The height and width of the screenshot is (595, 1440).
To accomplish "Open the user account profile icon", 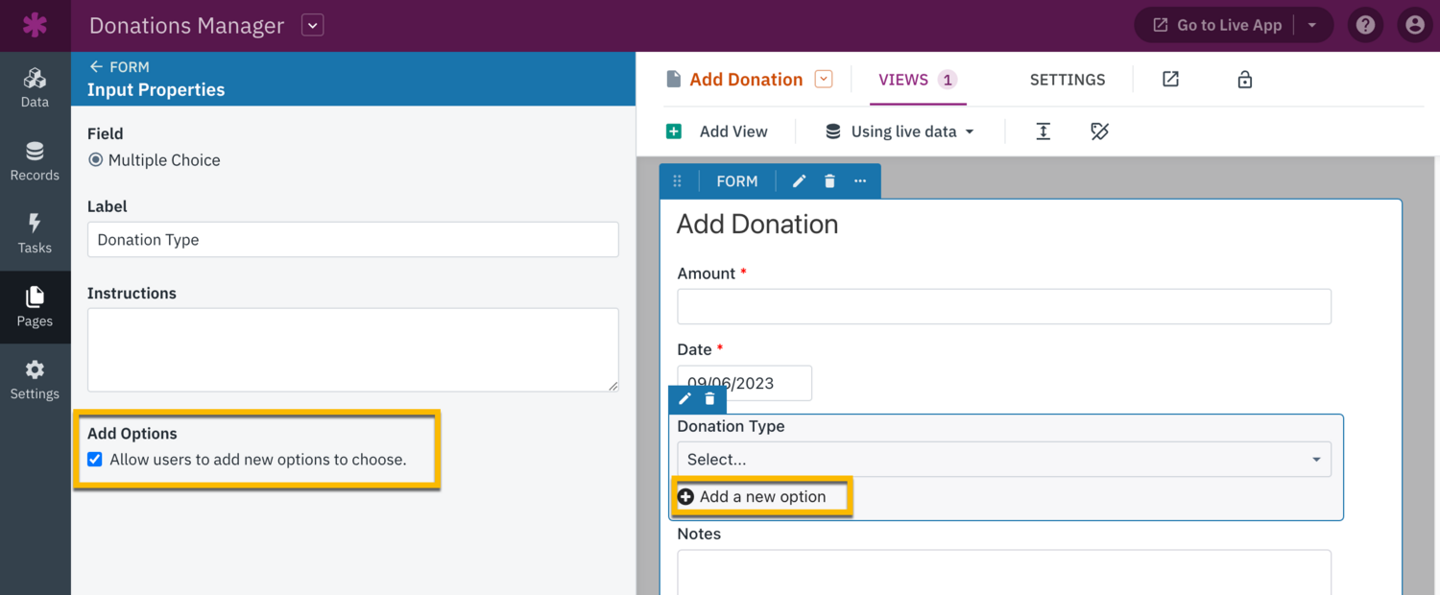I will point(1414,26).
